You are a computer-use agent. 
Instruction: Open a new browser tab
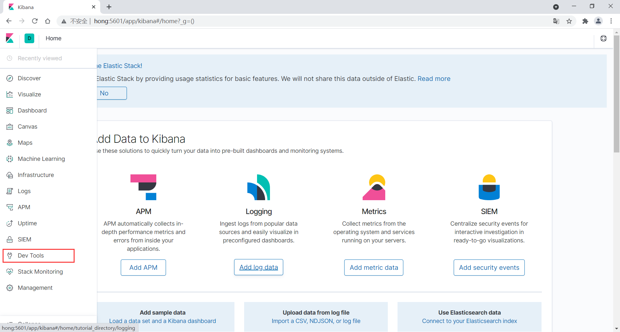[109, 7]
